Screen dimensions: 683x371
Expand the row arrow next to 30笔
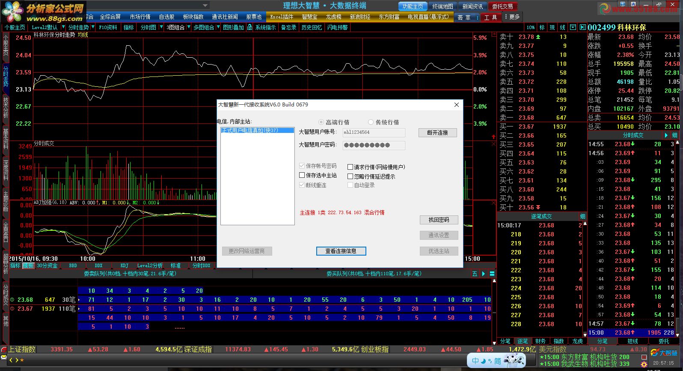click(79, 300)
